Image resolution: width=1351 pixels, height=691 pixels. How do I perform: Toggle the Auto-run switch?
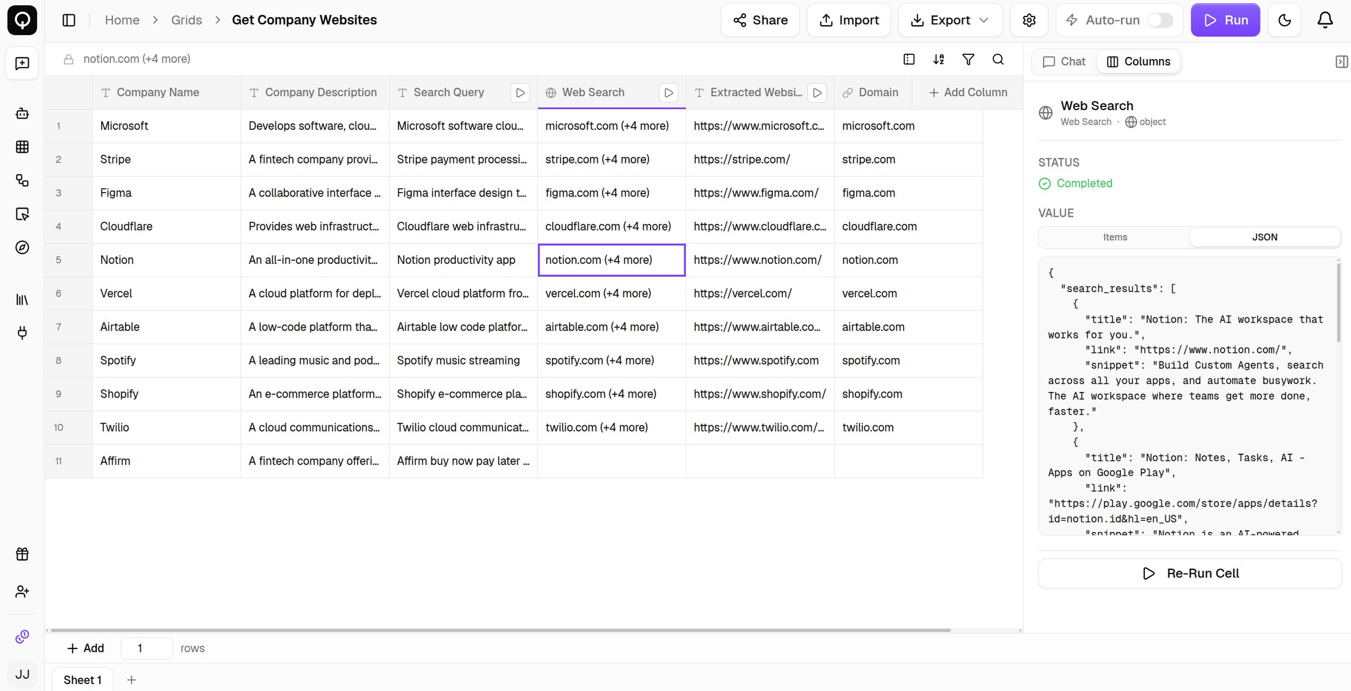[x=1160, y=20]
